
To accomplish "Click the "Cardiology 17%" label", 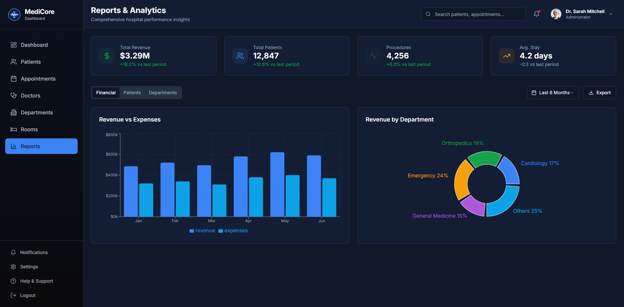I will tap(540, 163).
